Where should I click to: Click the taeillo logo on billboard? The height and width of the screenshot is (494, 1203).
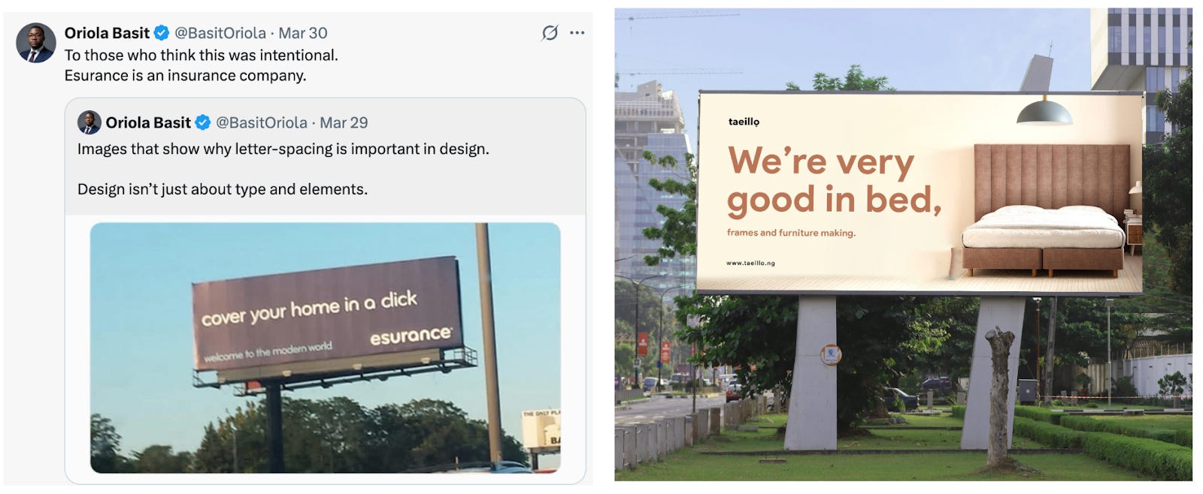[x=744, y=122]
